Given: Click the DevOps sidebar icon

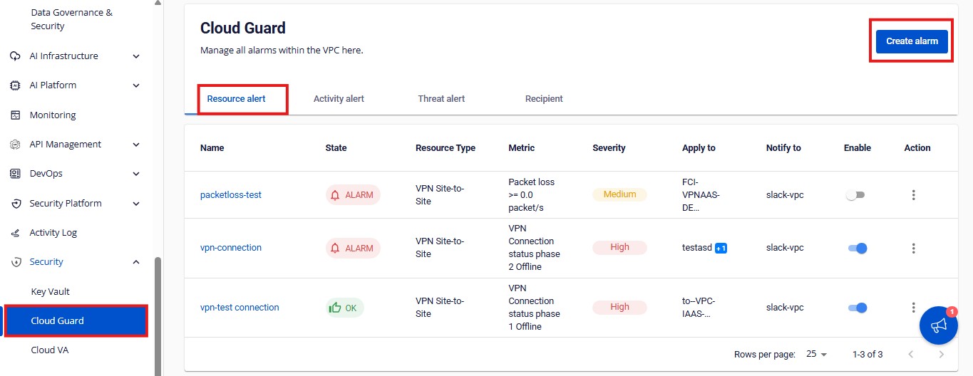Looking at the screenshot, I should [15, 174].
